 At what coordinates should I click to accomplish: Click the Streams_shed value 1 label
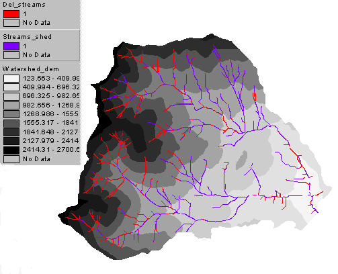(25, 46)
